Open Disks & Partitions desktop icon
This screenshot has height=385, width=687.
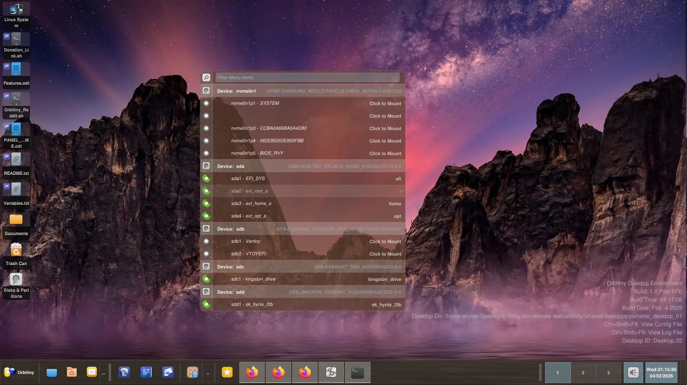[x=16, y=285]
